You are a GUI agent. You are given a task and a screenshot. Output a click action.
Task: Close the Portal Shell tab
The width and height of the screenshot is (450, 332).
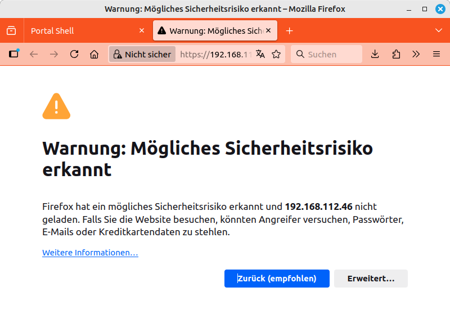[141, 31]
